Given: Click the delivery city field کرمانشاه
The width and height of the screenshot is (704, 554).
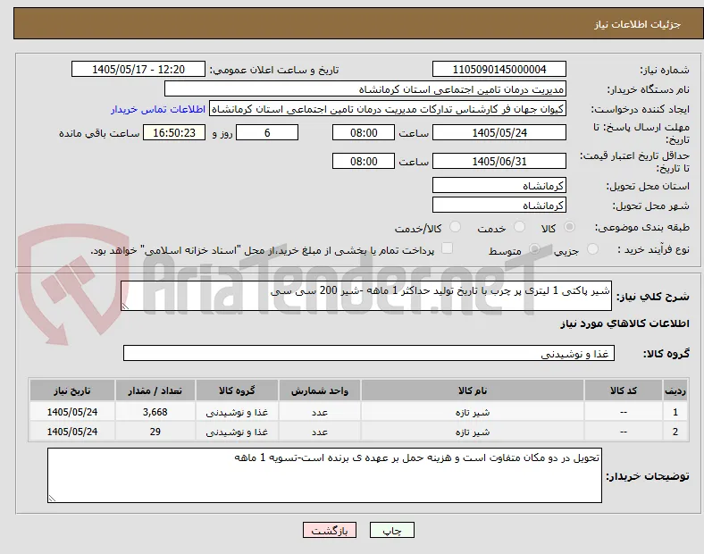Looking at the screenshot, I should click(499, 206).
